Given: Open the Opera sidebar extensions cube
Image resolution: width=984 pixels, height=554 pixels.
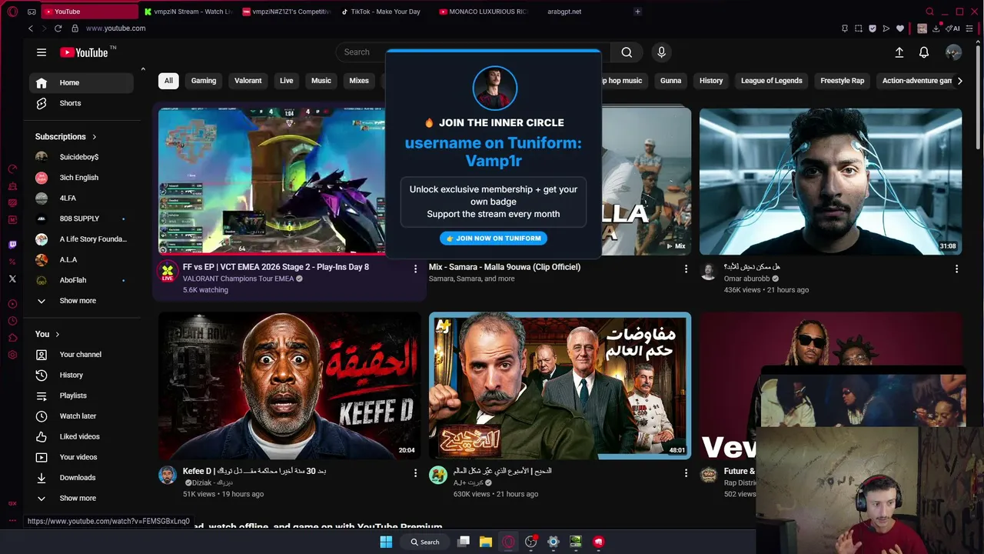Looking at the screenshot, I should 12,338.
